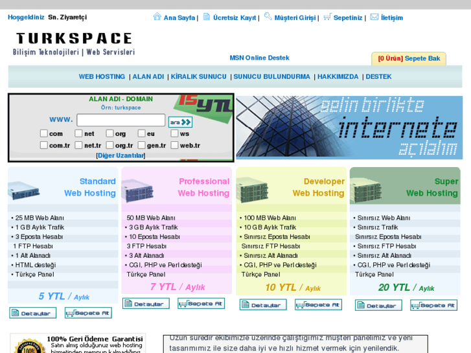Image resolution: width=471 pixels, height=353 pixels.
Task: Click the Super Web Hosting server image
Action: [366, 190]
